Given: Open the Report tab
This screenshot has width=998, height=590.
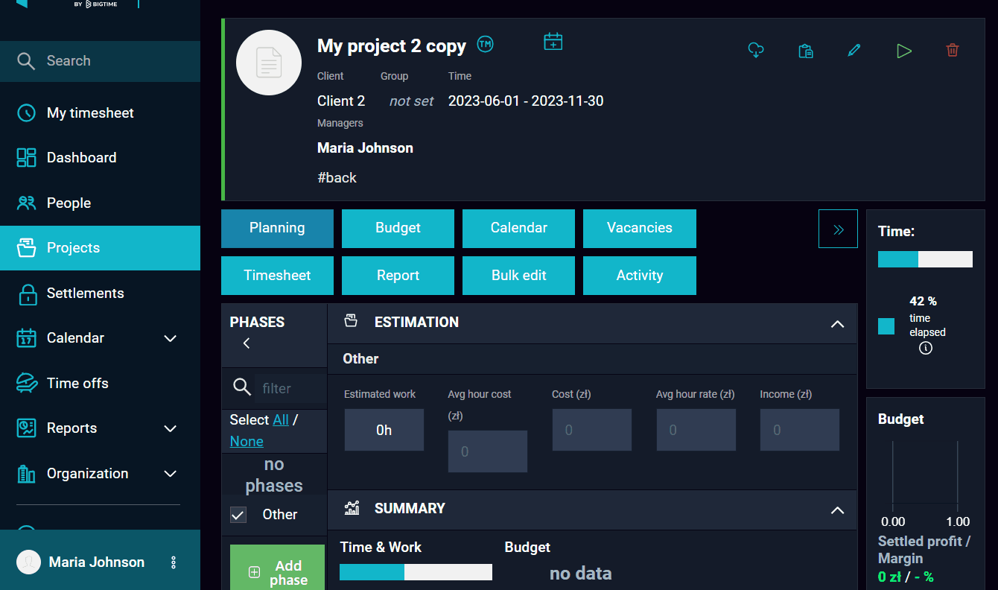Looking at the screenshot, I should (x=398, y=276).
